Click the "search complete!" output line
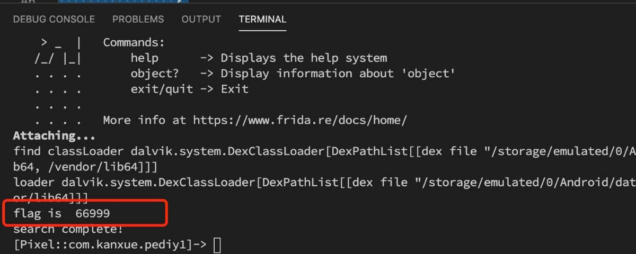Screen dimensions: 636x254 click(x=68, y=229)
